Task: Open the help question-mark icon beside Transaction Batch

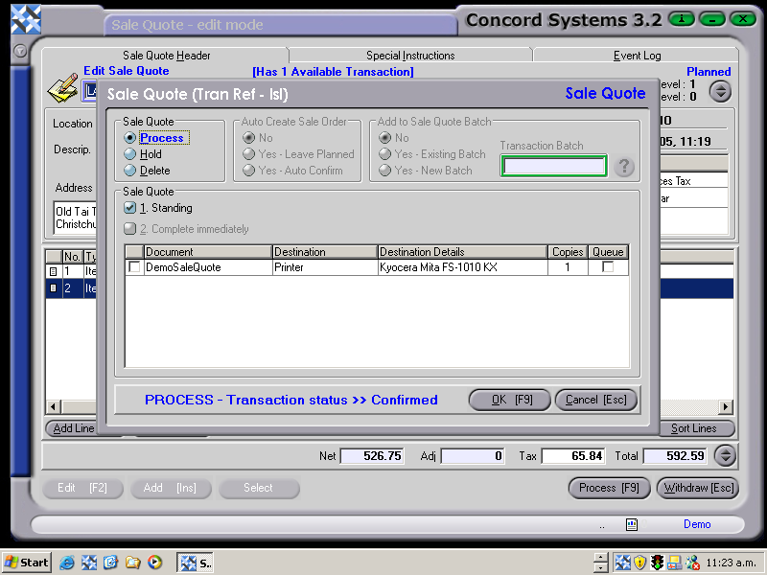Action: tap(624, 166)
